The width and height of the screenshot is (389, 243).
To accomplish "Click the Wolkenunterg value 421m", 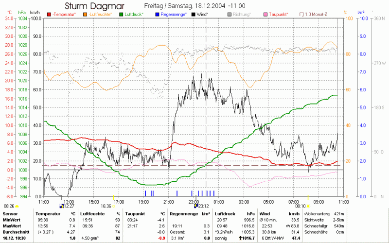I will point(339,214).
